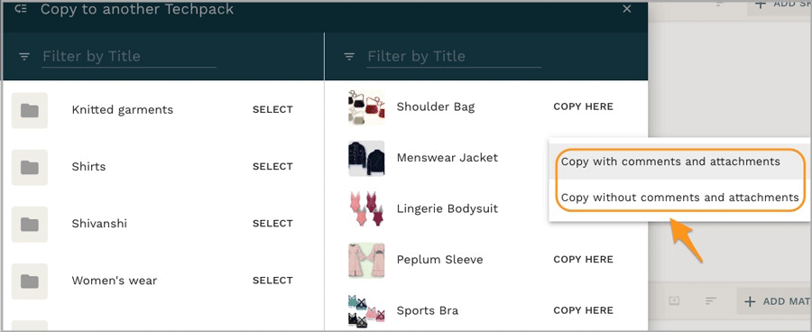Click the filter icon in right panel
The image size is (812, 332).
click(x=349, y=57)
